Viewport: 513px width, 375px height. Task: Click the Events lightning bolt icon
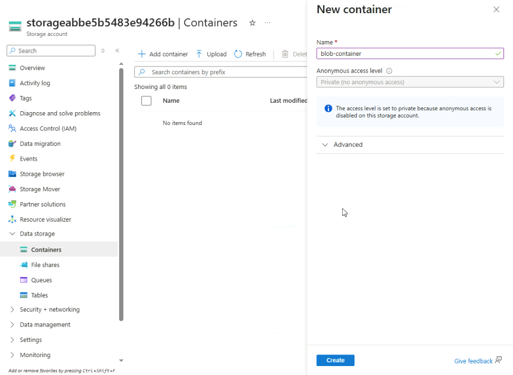[x=12, y=159]
